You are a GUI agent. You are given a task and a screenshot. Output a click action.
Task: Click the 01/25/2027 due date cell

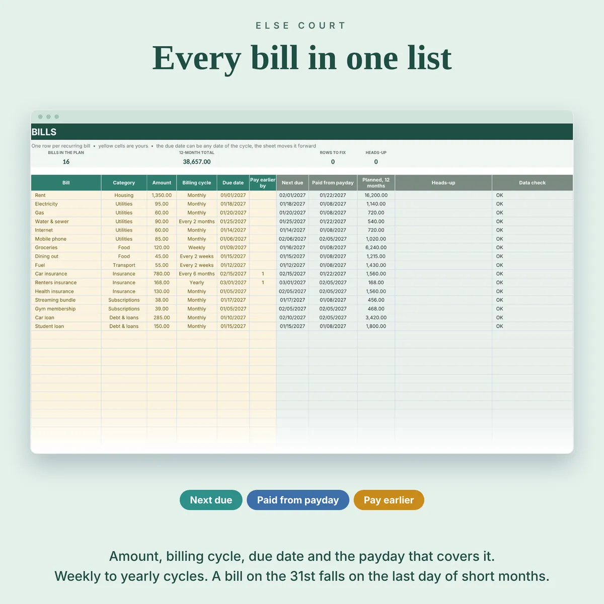pyautogui.click(x=233, y=221)
